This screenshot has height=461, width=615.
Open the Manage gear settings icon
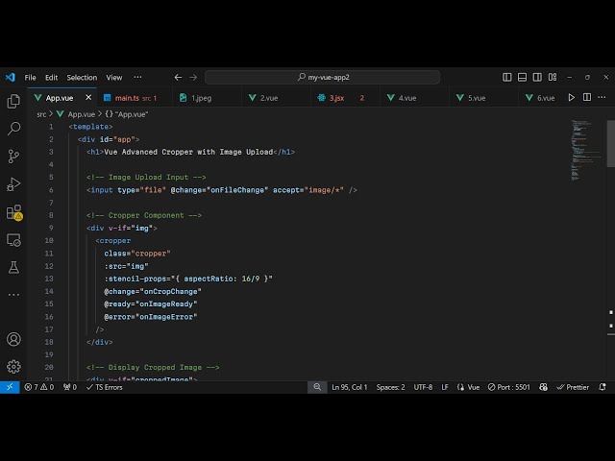click(x=13, y=366)
